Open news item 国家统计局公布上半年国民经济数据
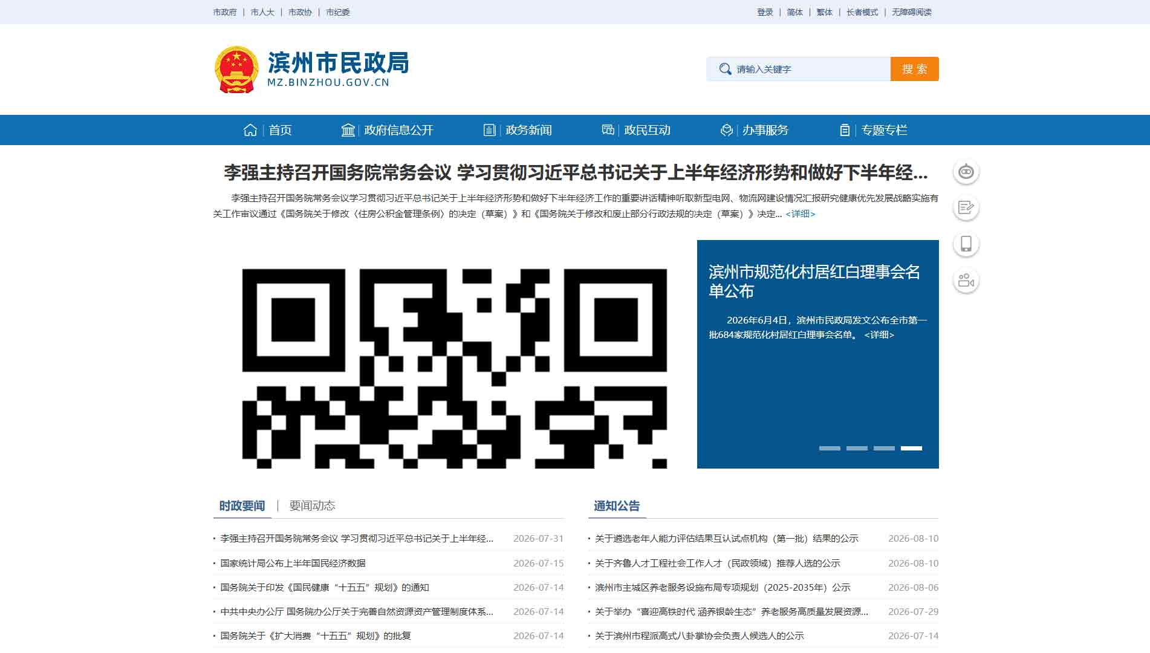This screenshot has width=1150, height=653. 293,563
